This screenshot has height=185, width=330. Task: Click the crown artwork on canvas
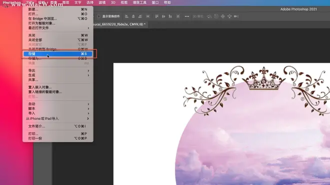tap(263, 79)
